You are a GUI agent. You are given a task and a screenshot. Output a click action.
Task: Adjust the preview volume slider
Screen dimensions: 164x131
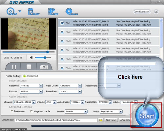(x=43, y=57)
